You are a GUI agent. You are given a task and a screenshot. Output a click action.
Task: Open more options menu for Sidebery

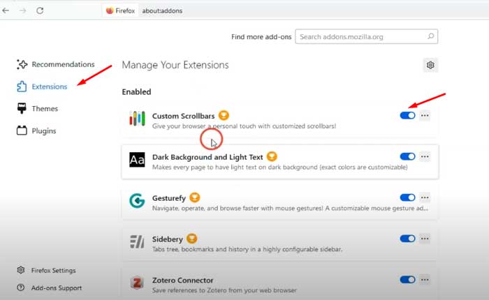coord(425,239)
